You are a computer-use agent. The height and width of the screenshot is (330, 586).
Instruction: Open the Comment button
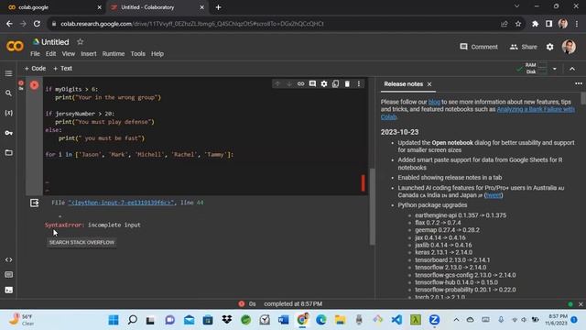[x=479, y=47]
